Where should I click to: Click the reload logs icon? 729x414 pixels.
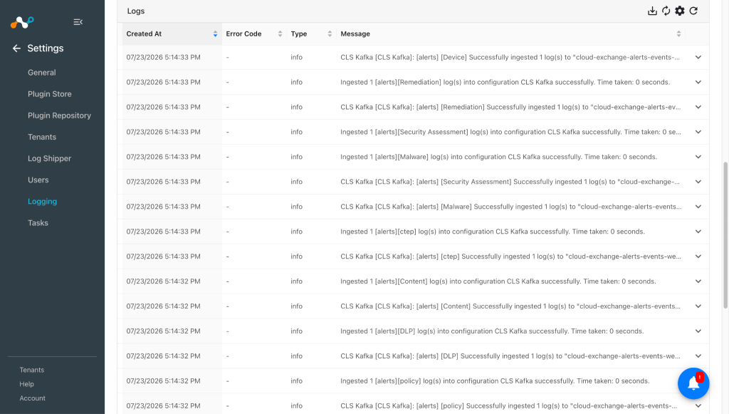(693, 11)
